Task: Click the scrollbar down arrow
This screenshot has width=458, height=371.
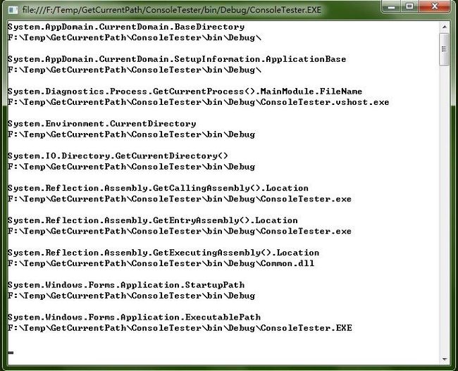Action: pyautogui.click(x=445, y=359)
